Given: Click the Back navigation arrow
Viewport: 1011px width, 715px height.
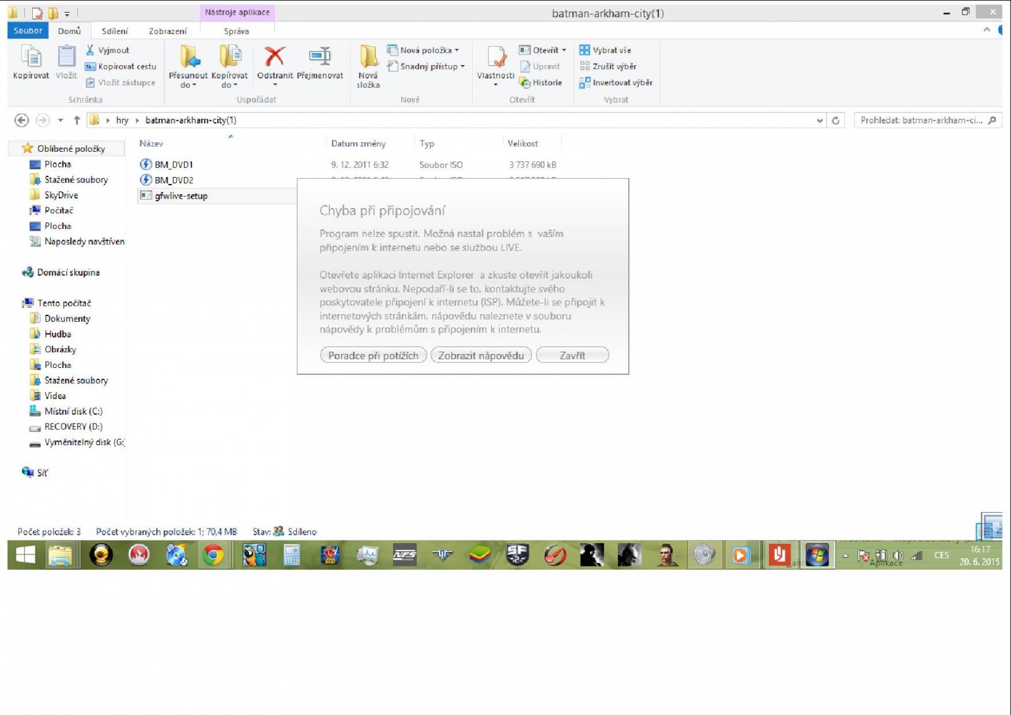Looking at the screenshot, I should click(21, 120).
